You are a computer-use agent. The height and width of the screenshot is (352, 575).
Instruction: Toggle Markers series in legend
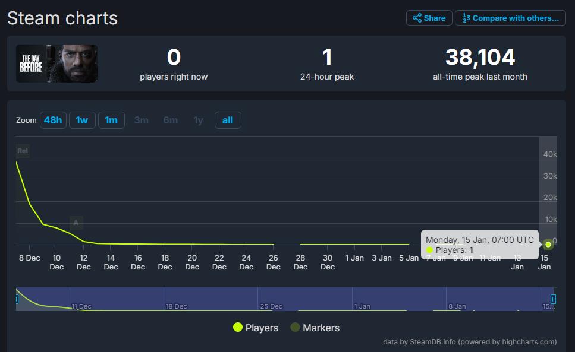coord(321,328)
